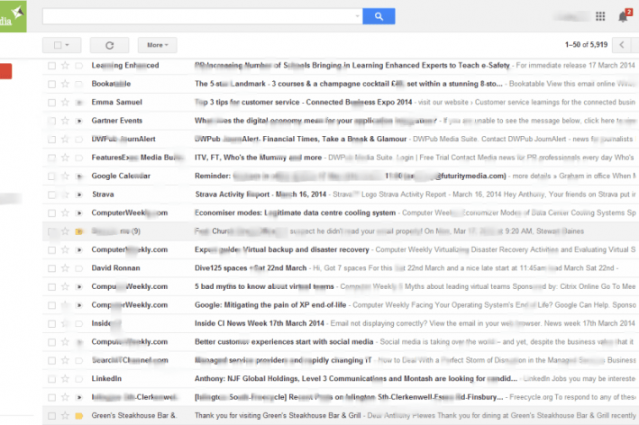This screenshot has width=639, height=425.
Task: Star the Emma Samuel email
Action: click(65, 102)
